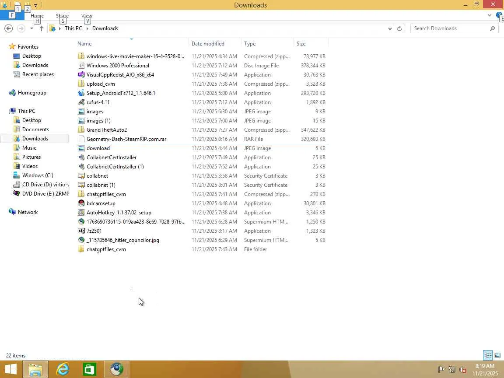Go back with the Back arrow
This screenshot has height=378, width=504.
click(x=9, y=28)
